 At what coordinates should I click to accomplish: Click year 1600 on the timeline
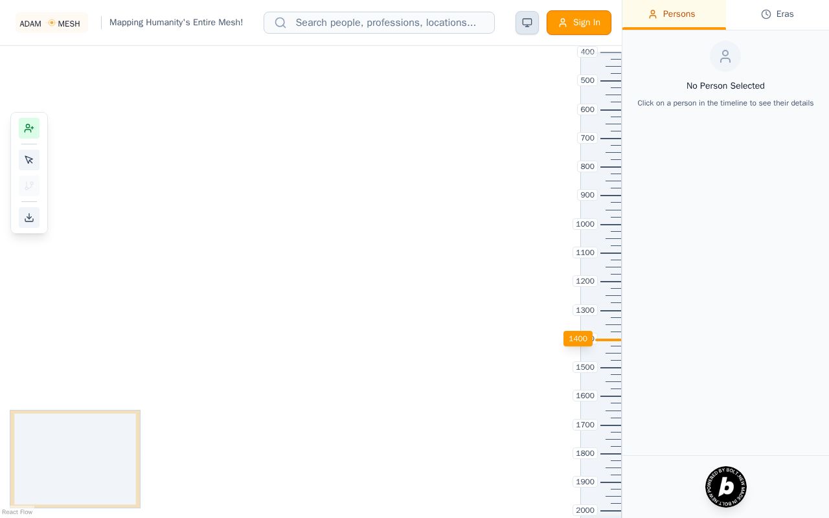pyautogui.click(x=585, y=396)
